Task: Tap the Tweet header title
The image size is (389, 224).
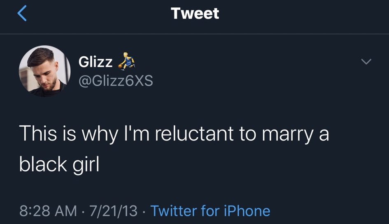Action: pos(195,13)
